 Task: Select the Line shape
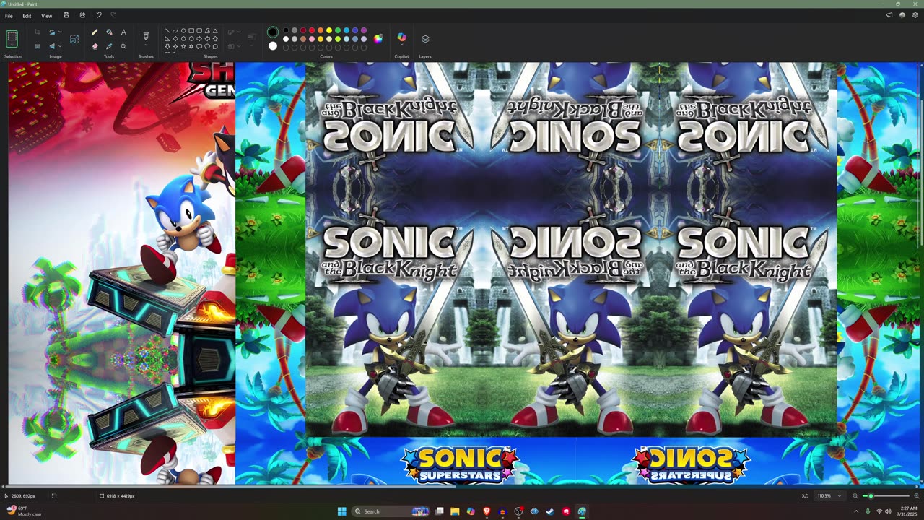[x=167, y=31]
